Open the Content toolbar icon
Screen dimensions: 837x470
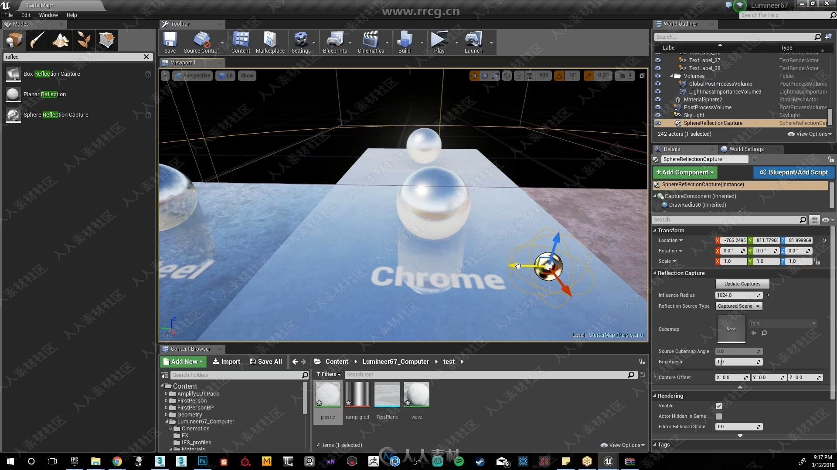241,42
